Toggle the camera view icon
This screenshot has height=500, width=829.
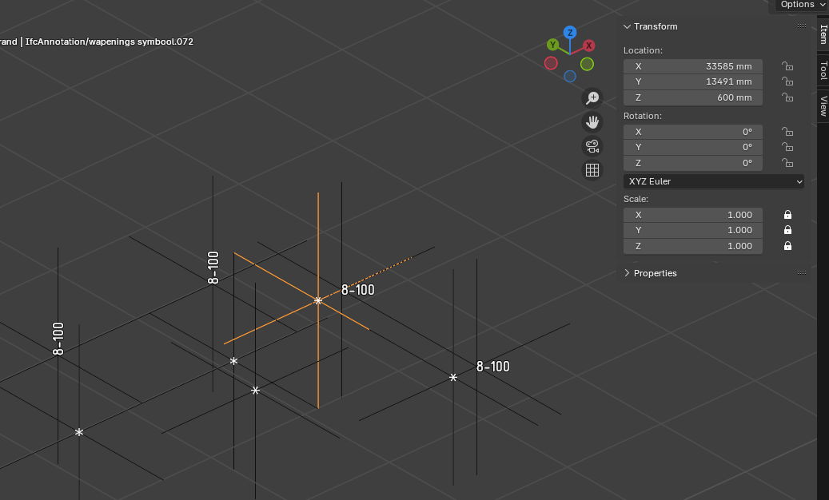click(592, 146)
